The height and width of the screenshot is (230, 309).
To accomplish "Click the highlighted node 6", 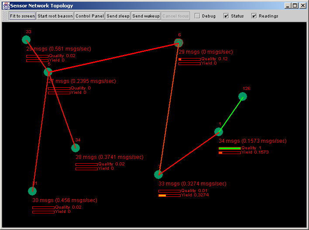I will coord(179,42).
